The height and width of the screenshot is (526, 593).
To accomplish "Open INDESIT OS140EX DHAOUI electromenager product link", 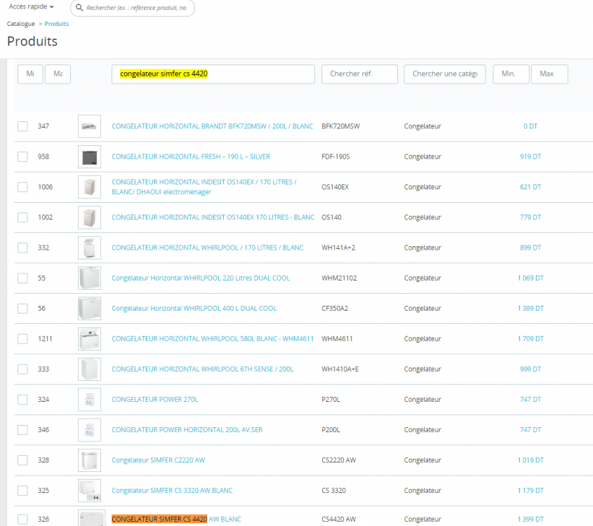I will point(204,187).
